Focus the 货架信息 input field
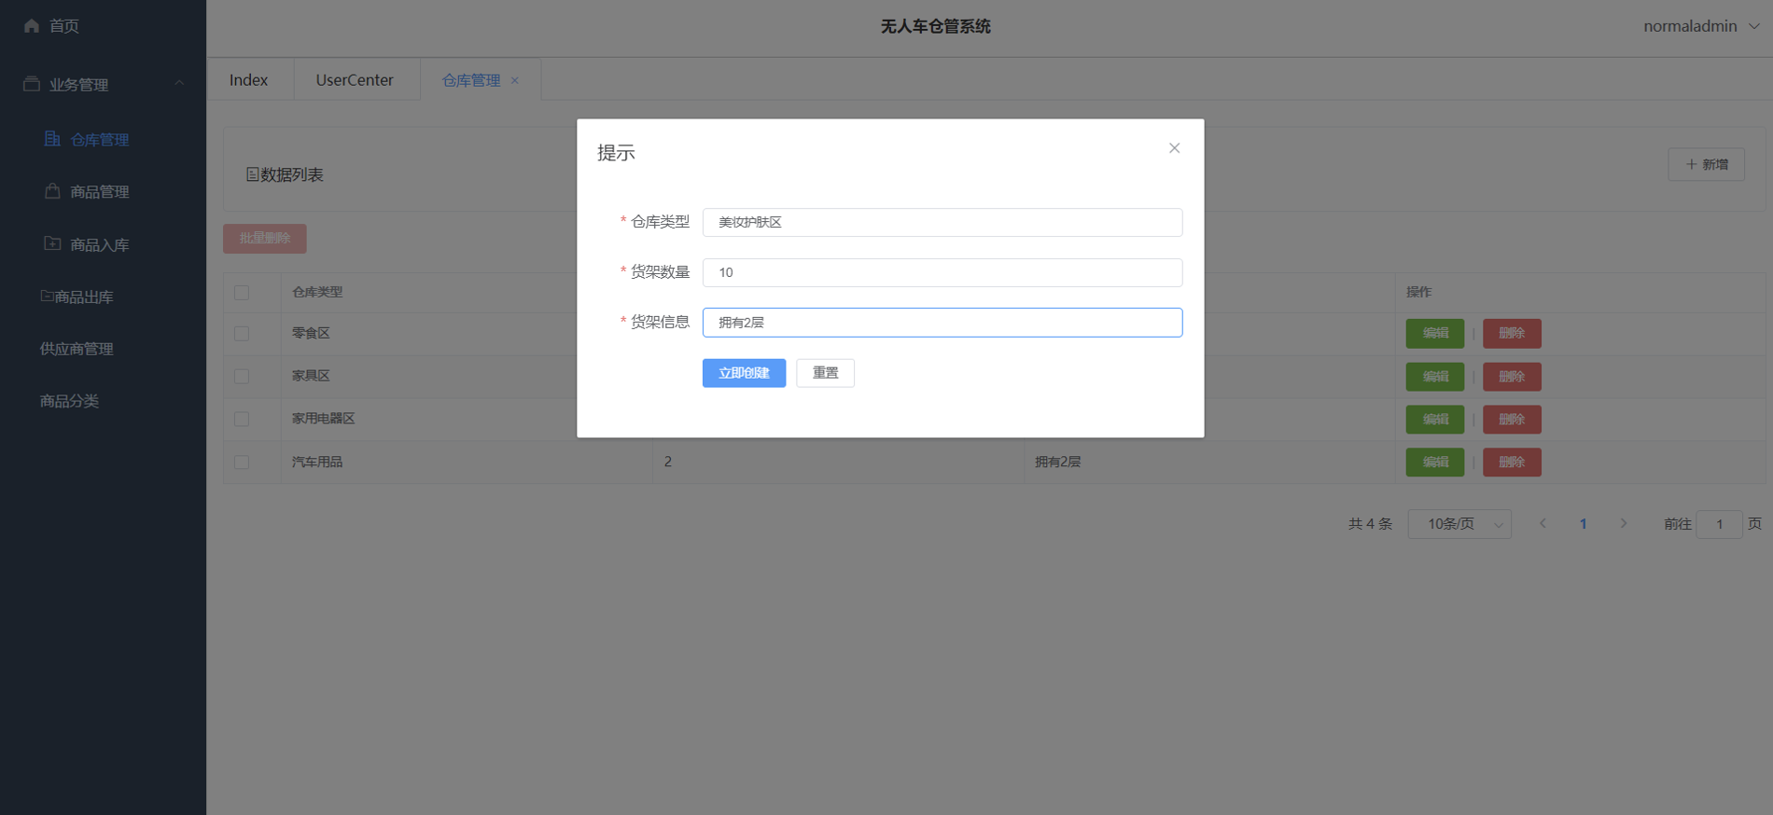The width and height of the screenshot is (1773, 815). (x=942, y=323)
